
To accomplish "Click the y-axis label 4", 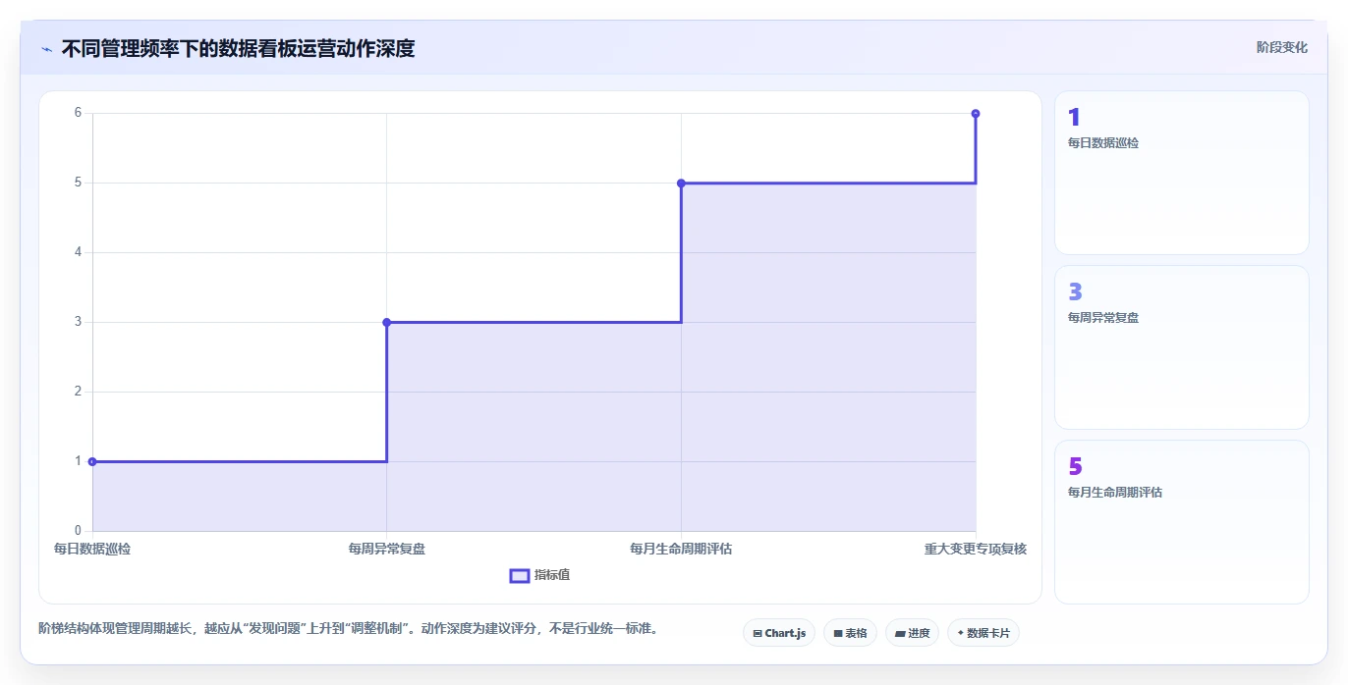I will pyautogui.click(x=78, y=252).
